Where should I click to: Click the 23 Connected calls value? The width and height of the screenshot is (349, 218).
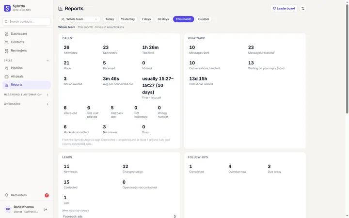click(106, 47)
